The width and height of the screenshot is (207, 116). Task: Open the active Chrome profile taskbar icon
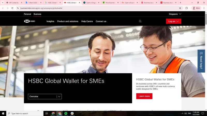[x=60, y=113]
